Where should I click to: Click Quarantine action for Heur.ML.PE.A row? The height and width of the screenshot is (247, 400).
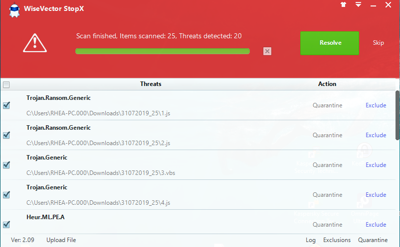tap(328, 224)
